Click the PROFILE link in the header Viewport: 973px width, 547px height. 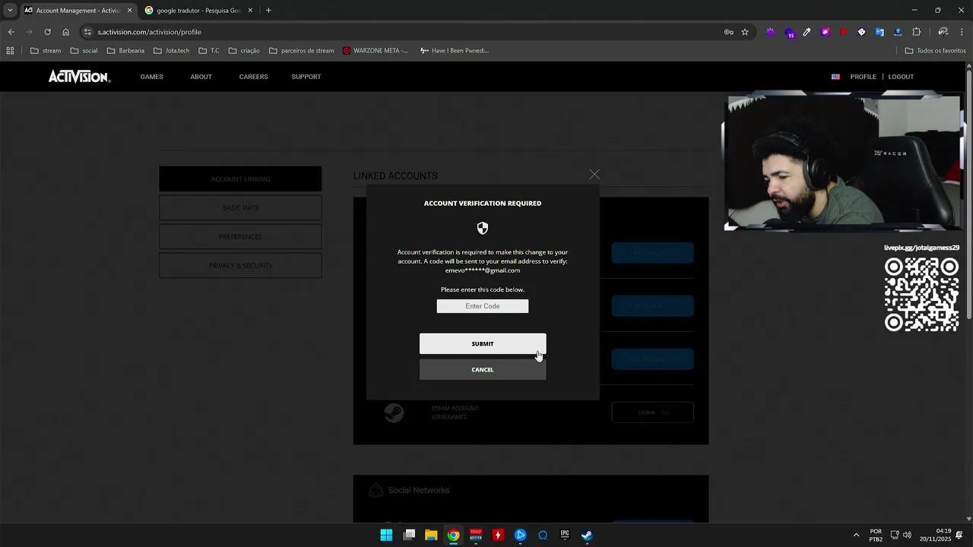(863, 77)
